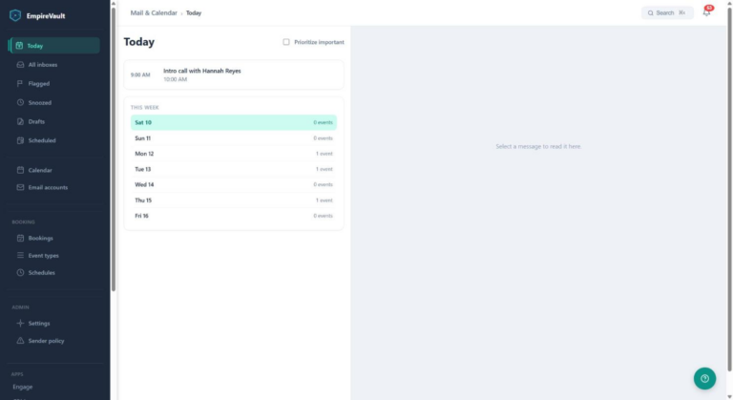Click the help question mark button
Screen dimensions: 733x400
click(x=704, y=378)
